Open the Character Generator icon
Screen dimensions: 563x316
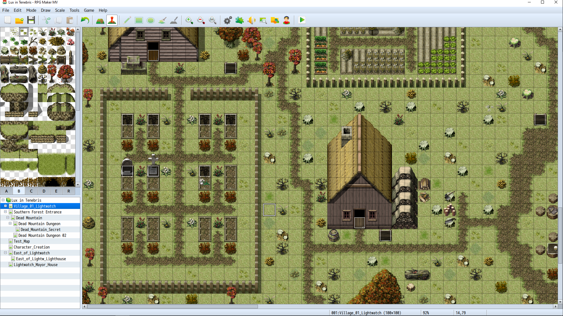287,20
